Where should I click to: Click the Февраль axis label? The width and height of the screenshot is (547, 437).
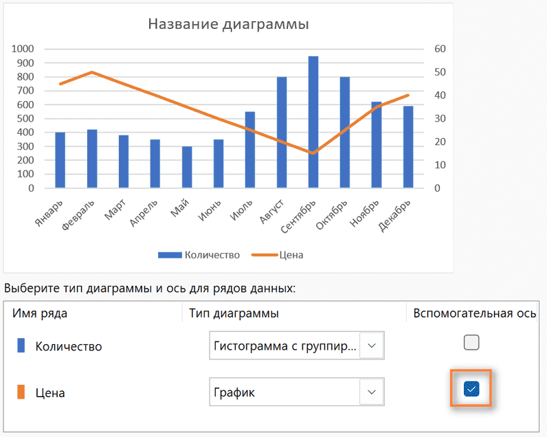tap(78, 215)
